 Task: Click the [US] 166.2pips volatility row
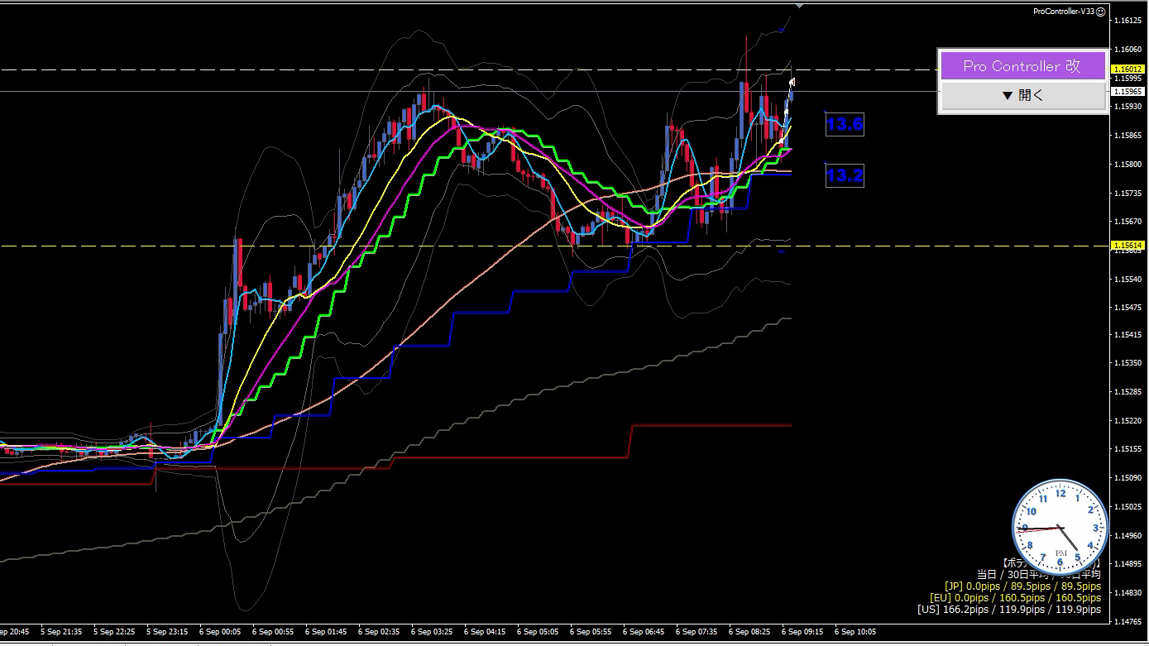[1009, 610]
